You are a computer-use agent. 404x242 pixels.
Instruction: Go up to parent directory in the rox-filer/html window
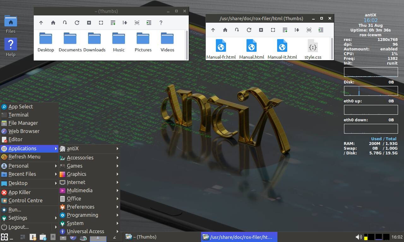click(x=213, y=30)
